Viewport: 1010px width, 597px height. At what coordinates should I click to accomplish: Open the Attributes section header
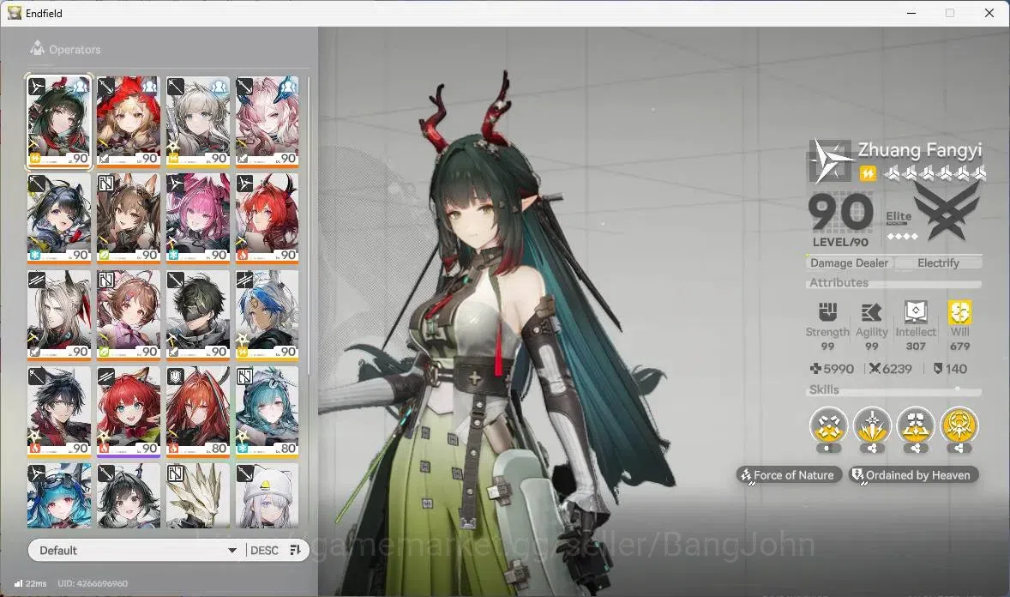[x=893, y=282]
